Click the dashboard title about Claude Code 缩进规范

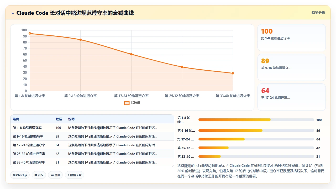coord(75,13)
